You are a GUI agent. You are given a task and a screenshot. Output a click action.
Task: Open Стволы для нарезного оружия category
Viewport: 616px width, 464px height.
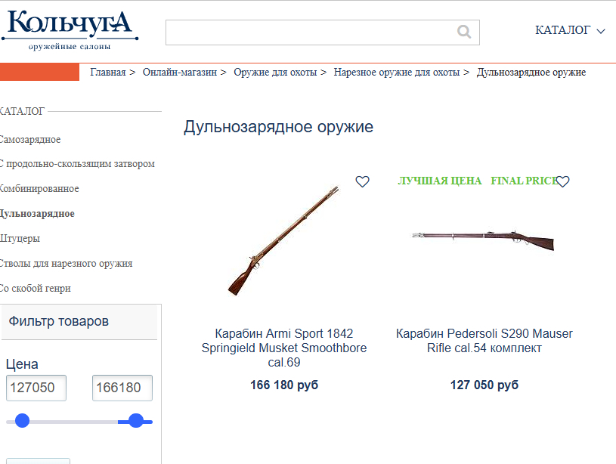point(66,263)
